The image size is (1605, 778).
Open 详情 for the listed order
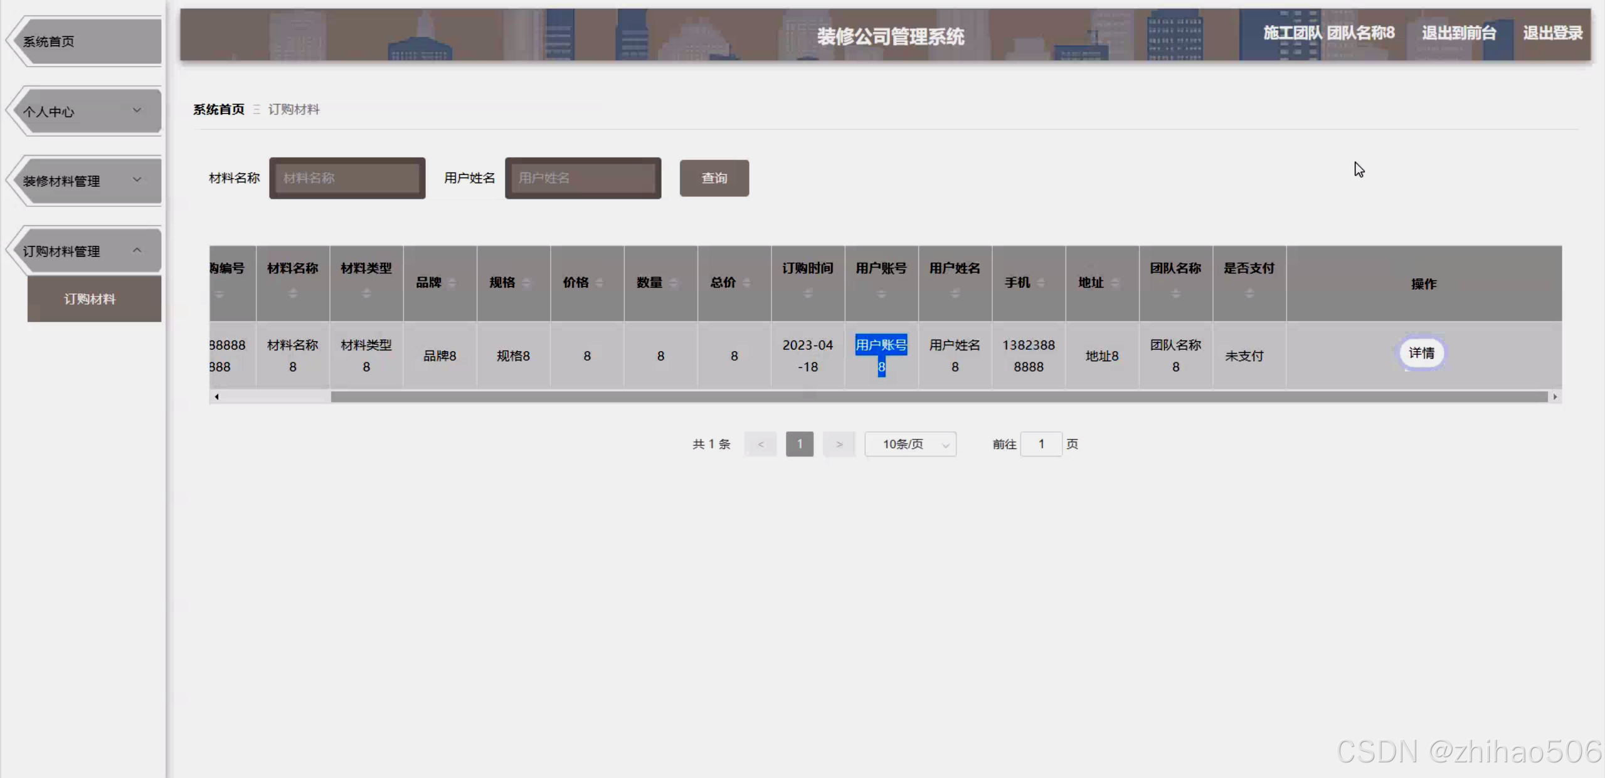(x=1422, y=353)
